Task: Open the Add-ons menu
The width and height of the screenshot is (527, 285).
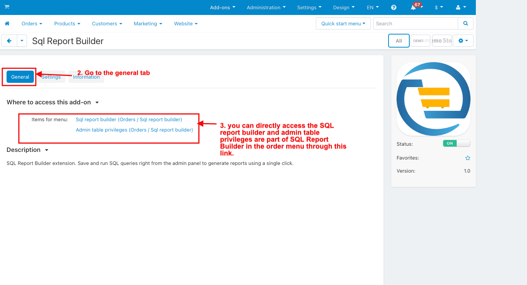Action: click(x=222, y=7)
